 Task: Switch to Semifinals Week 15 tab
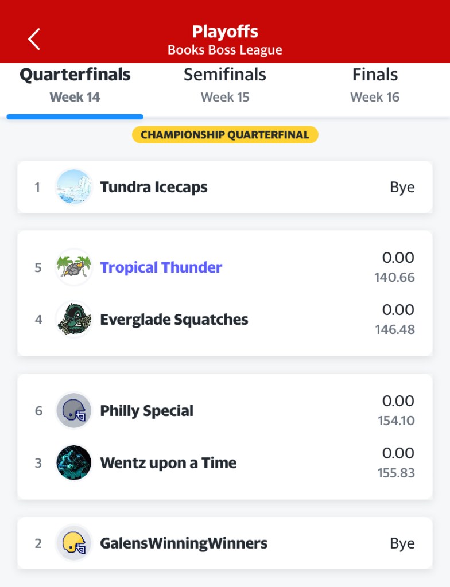[225, 85]
